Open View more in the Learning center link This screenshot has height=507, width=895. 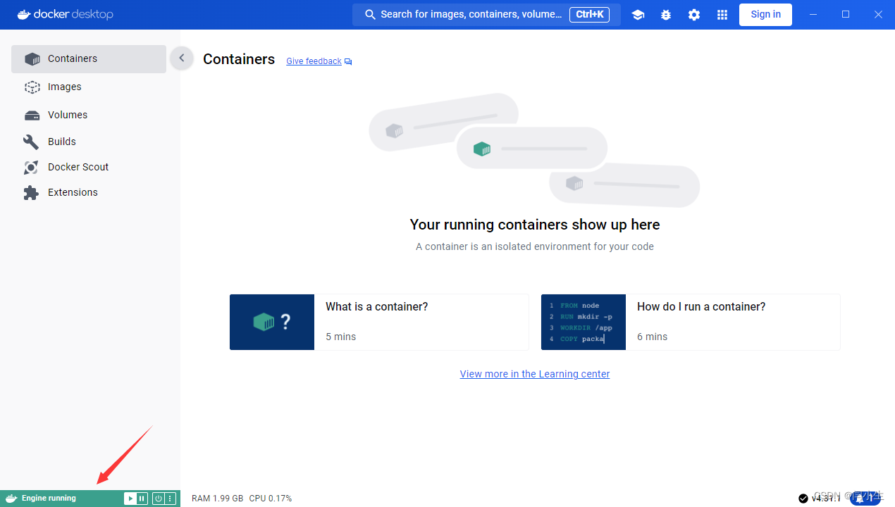coord(534,374)
